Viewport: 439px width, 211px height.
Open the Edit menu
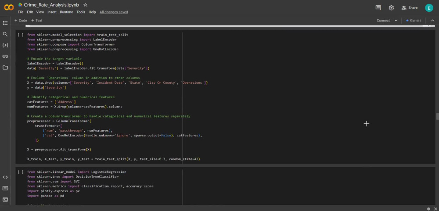coord(30,12)
